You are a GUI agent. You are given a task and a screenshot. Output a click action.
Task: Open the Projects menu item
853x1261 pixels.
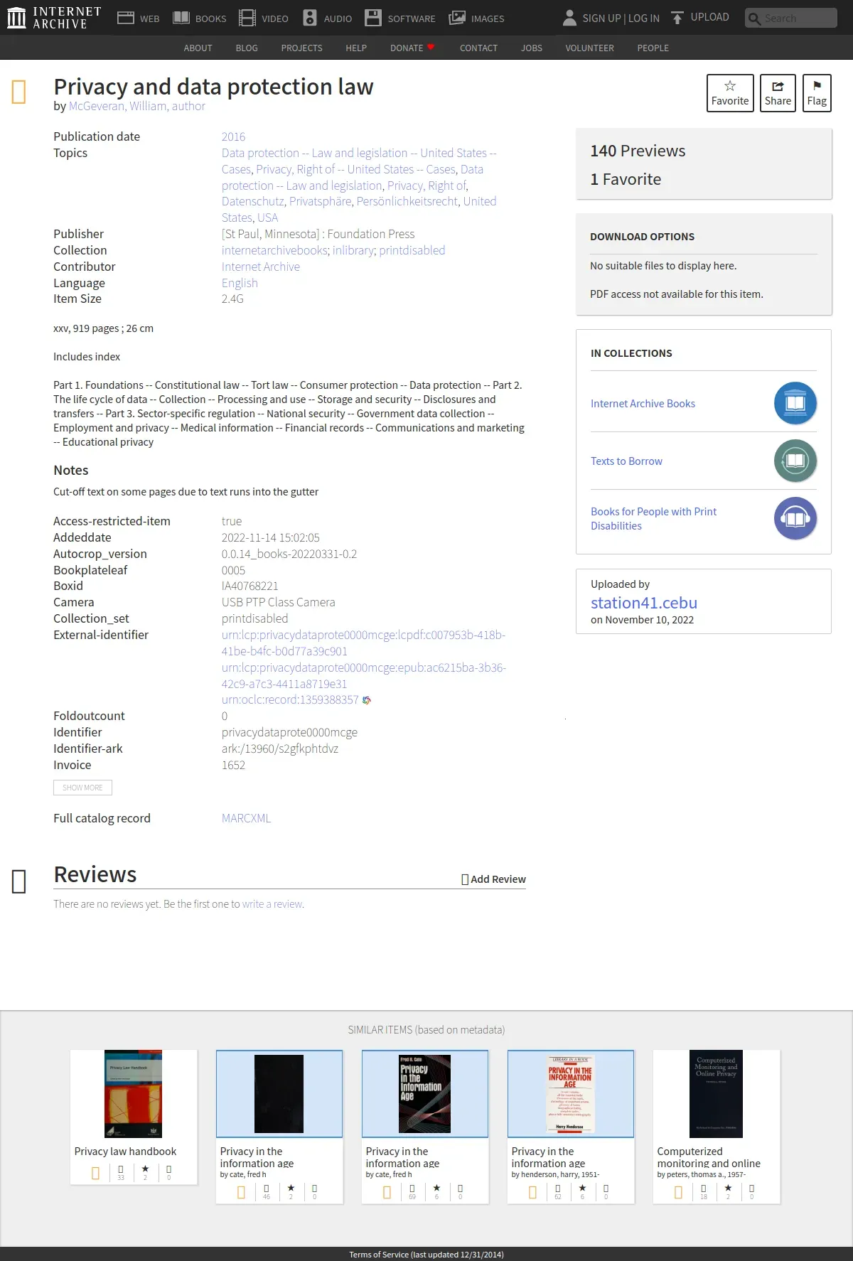click(x=301, y=48)
